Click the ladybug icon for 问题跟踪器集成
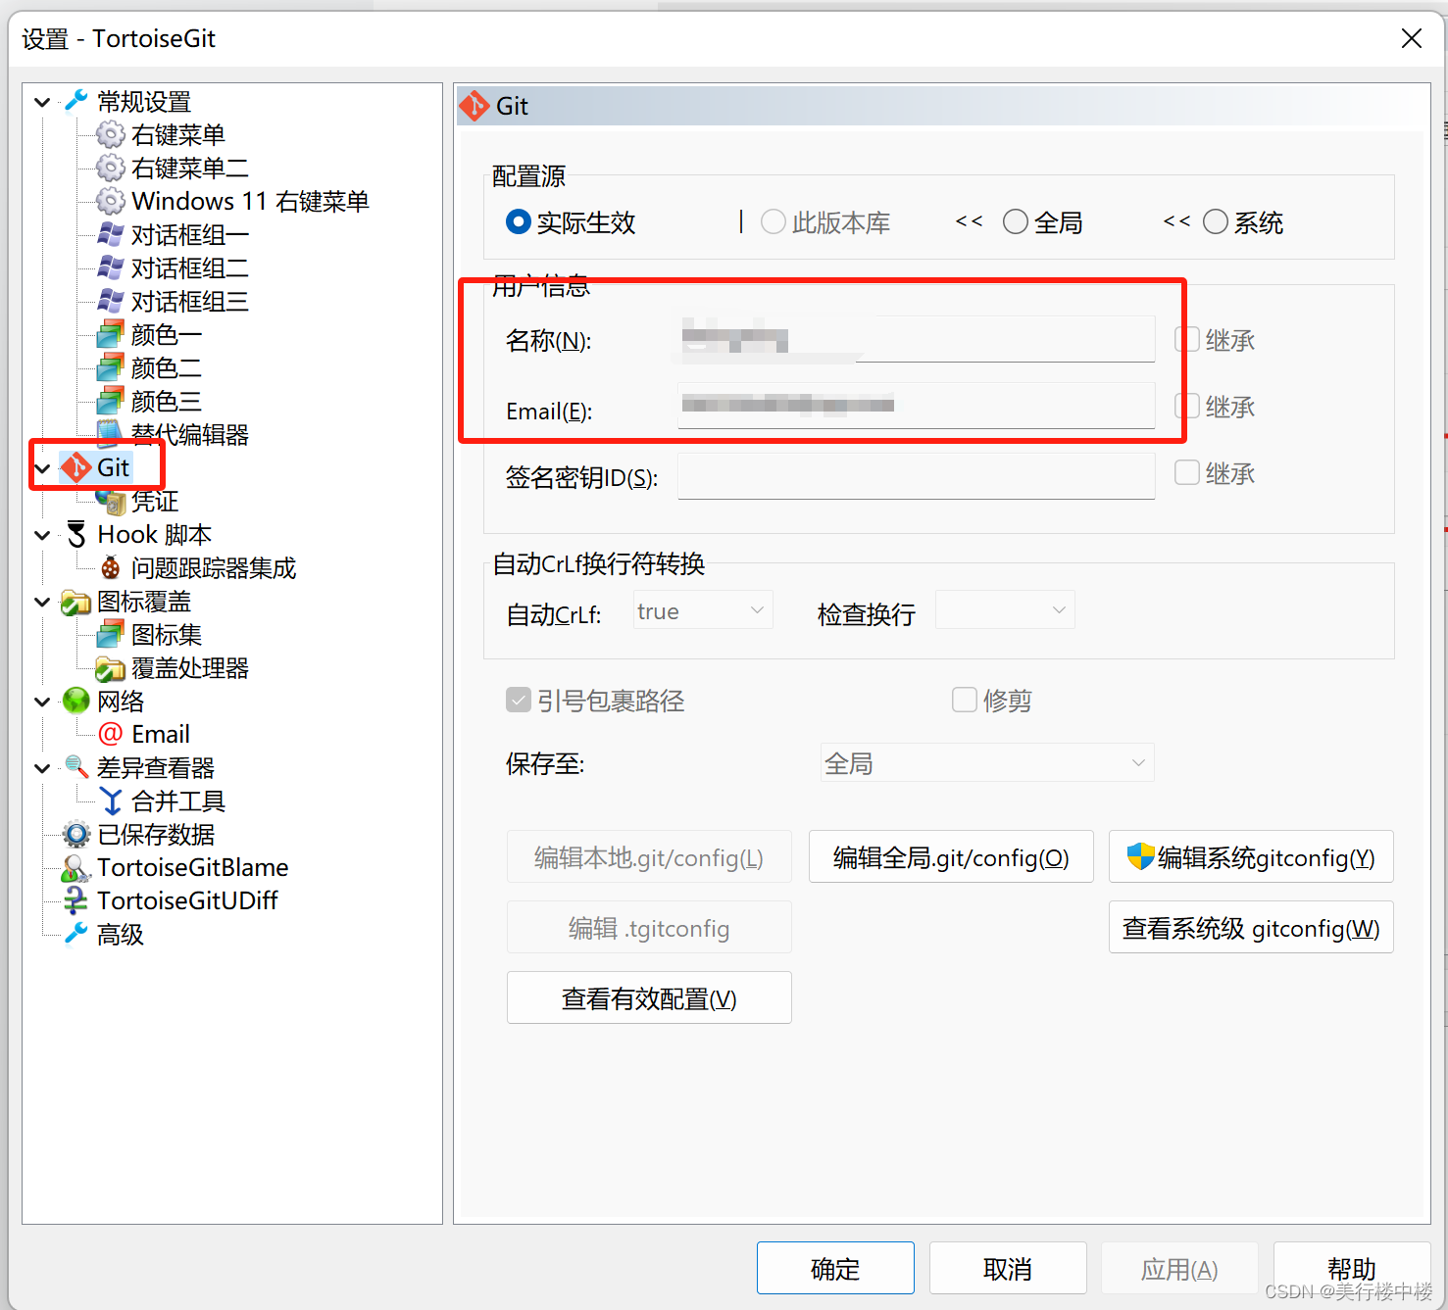 (x=111, y=567)
